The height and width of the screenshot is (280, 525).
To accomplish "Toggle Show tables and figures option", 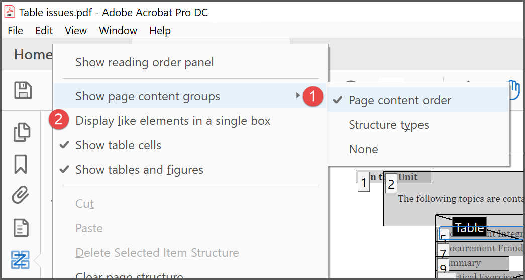I will tap(139, 170).
